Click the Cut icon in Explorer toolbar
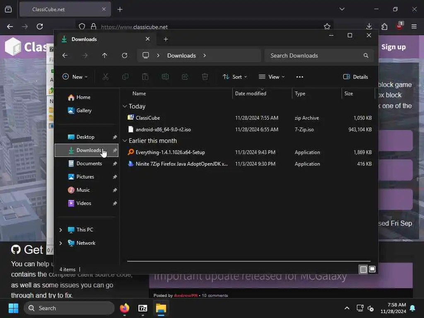Image resolution: width=424 pixels, height=318 pixels. coord(106,77)
